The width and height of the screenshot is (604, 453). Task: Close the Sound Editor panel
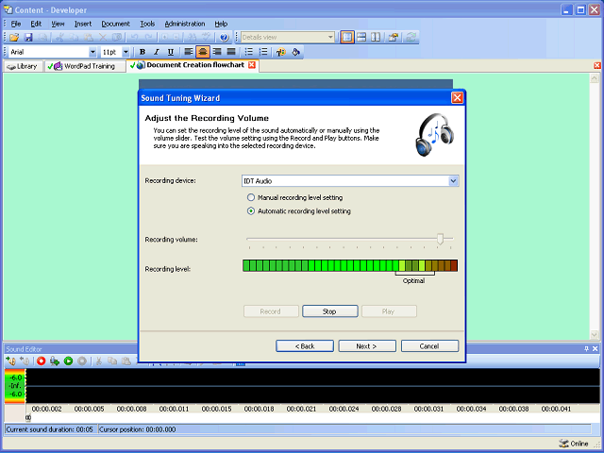point(596,348)
